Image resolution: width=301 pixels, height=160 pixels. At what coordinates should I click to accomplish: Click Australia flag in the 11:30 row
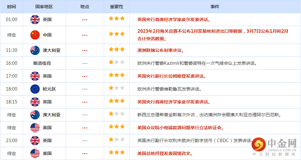35,50
